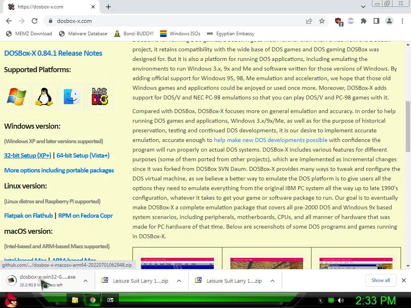Open the striped pink-blue extension icon

tap(351, 21)
